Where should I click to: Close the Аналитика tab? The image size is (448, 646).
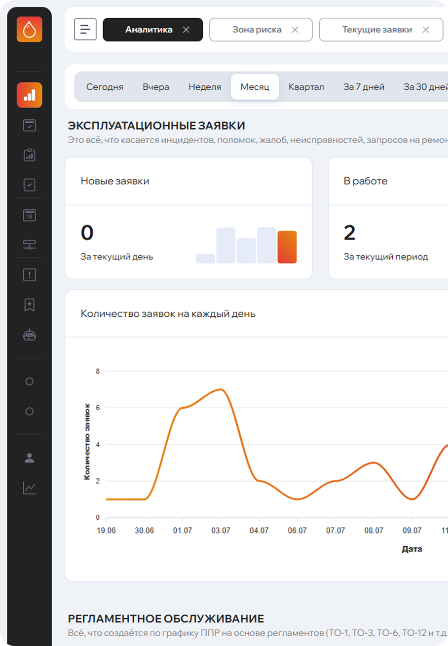coord(186,30)
